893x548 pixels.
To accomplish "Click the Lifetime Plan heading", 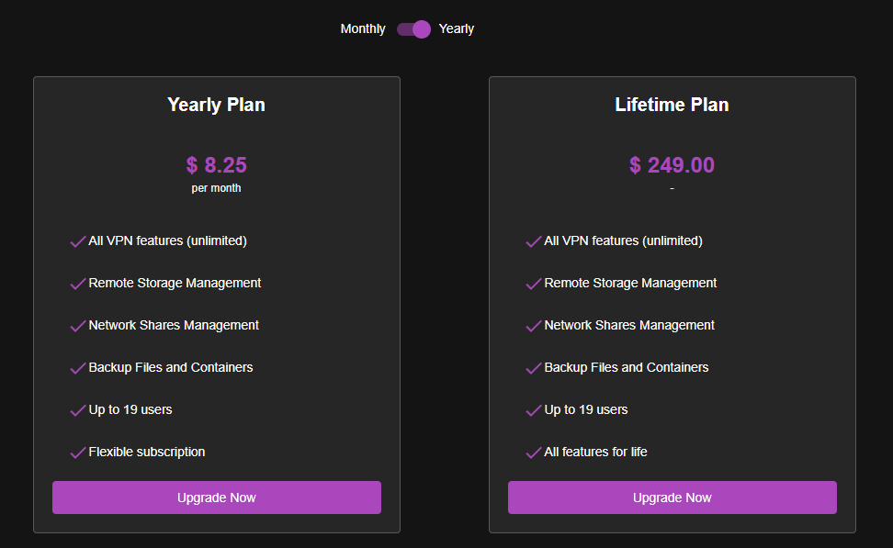I will (x=673, y=105).
